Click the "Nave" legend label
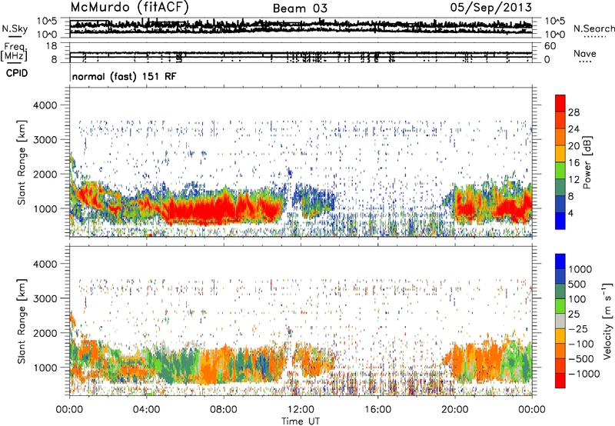This screenshot has width=615, height=426. coord(585,53)
